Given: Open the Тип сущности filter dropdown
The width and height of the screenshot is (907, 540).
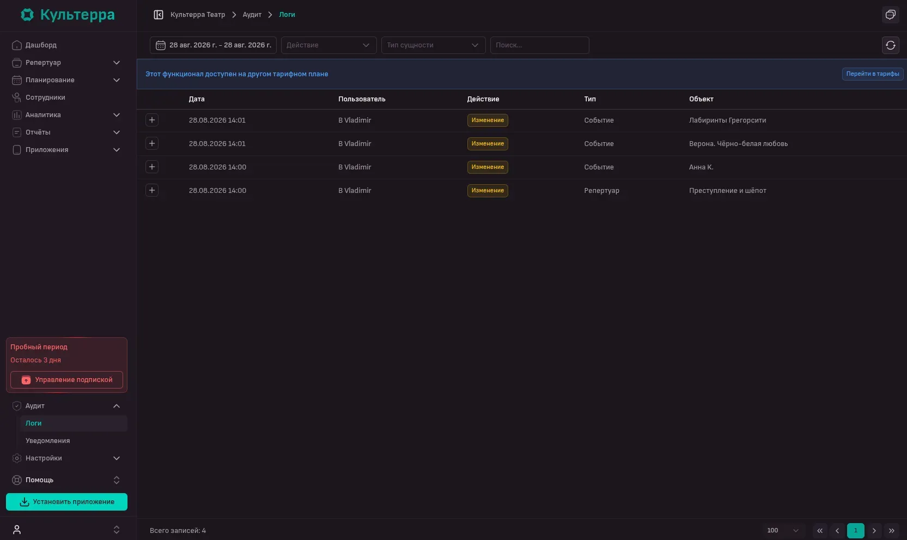Looking at the screenshot, I should point(433,45).
